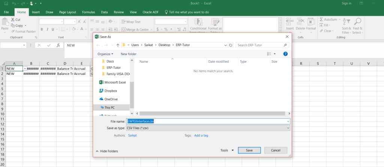
Task: Click the Help question mark icon in dialog
Action: pyautogui.click(x=285, y=54)
